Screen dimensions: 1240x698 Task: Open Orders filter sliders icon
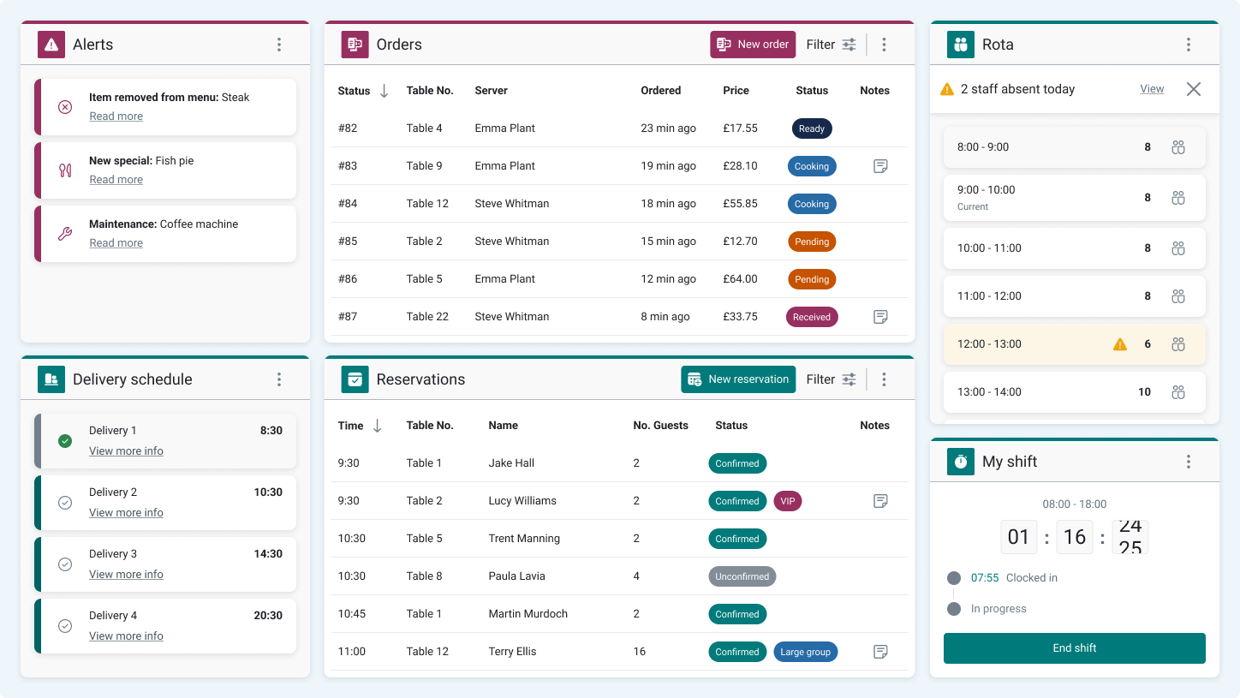(849, 45)
